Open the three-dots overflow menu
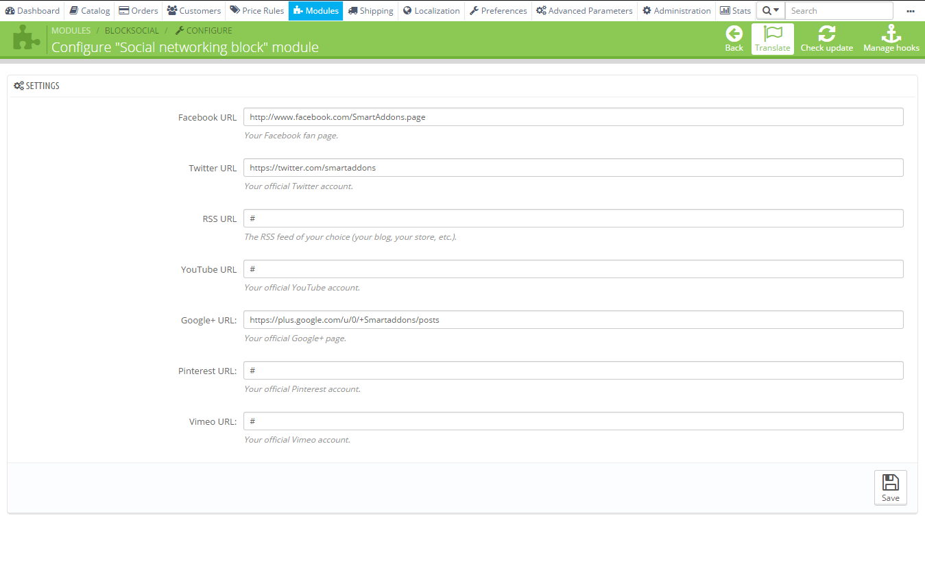Screen dimensions: 925x568 click(x=911, y=11)
